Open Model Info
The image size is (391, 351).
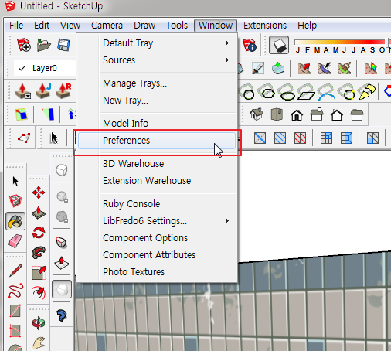tap(157, 123)
